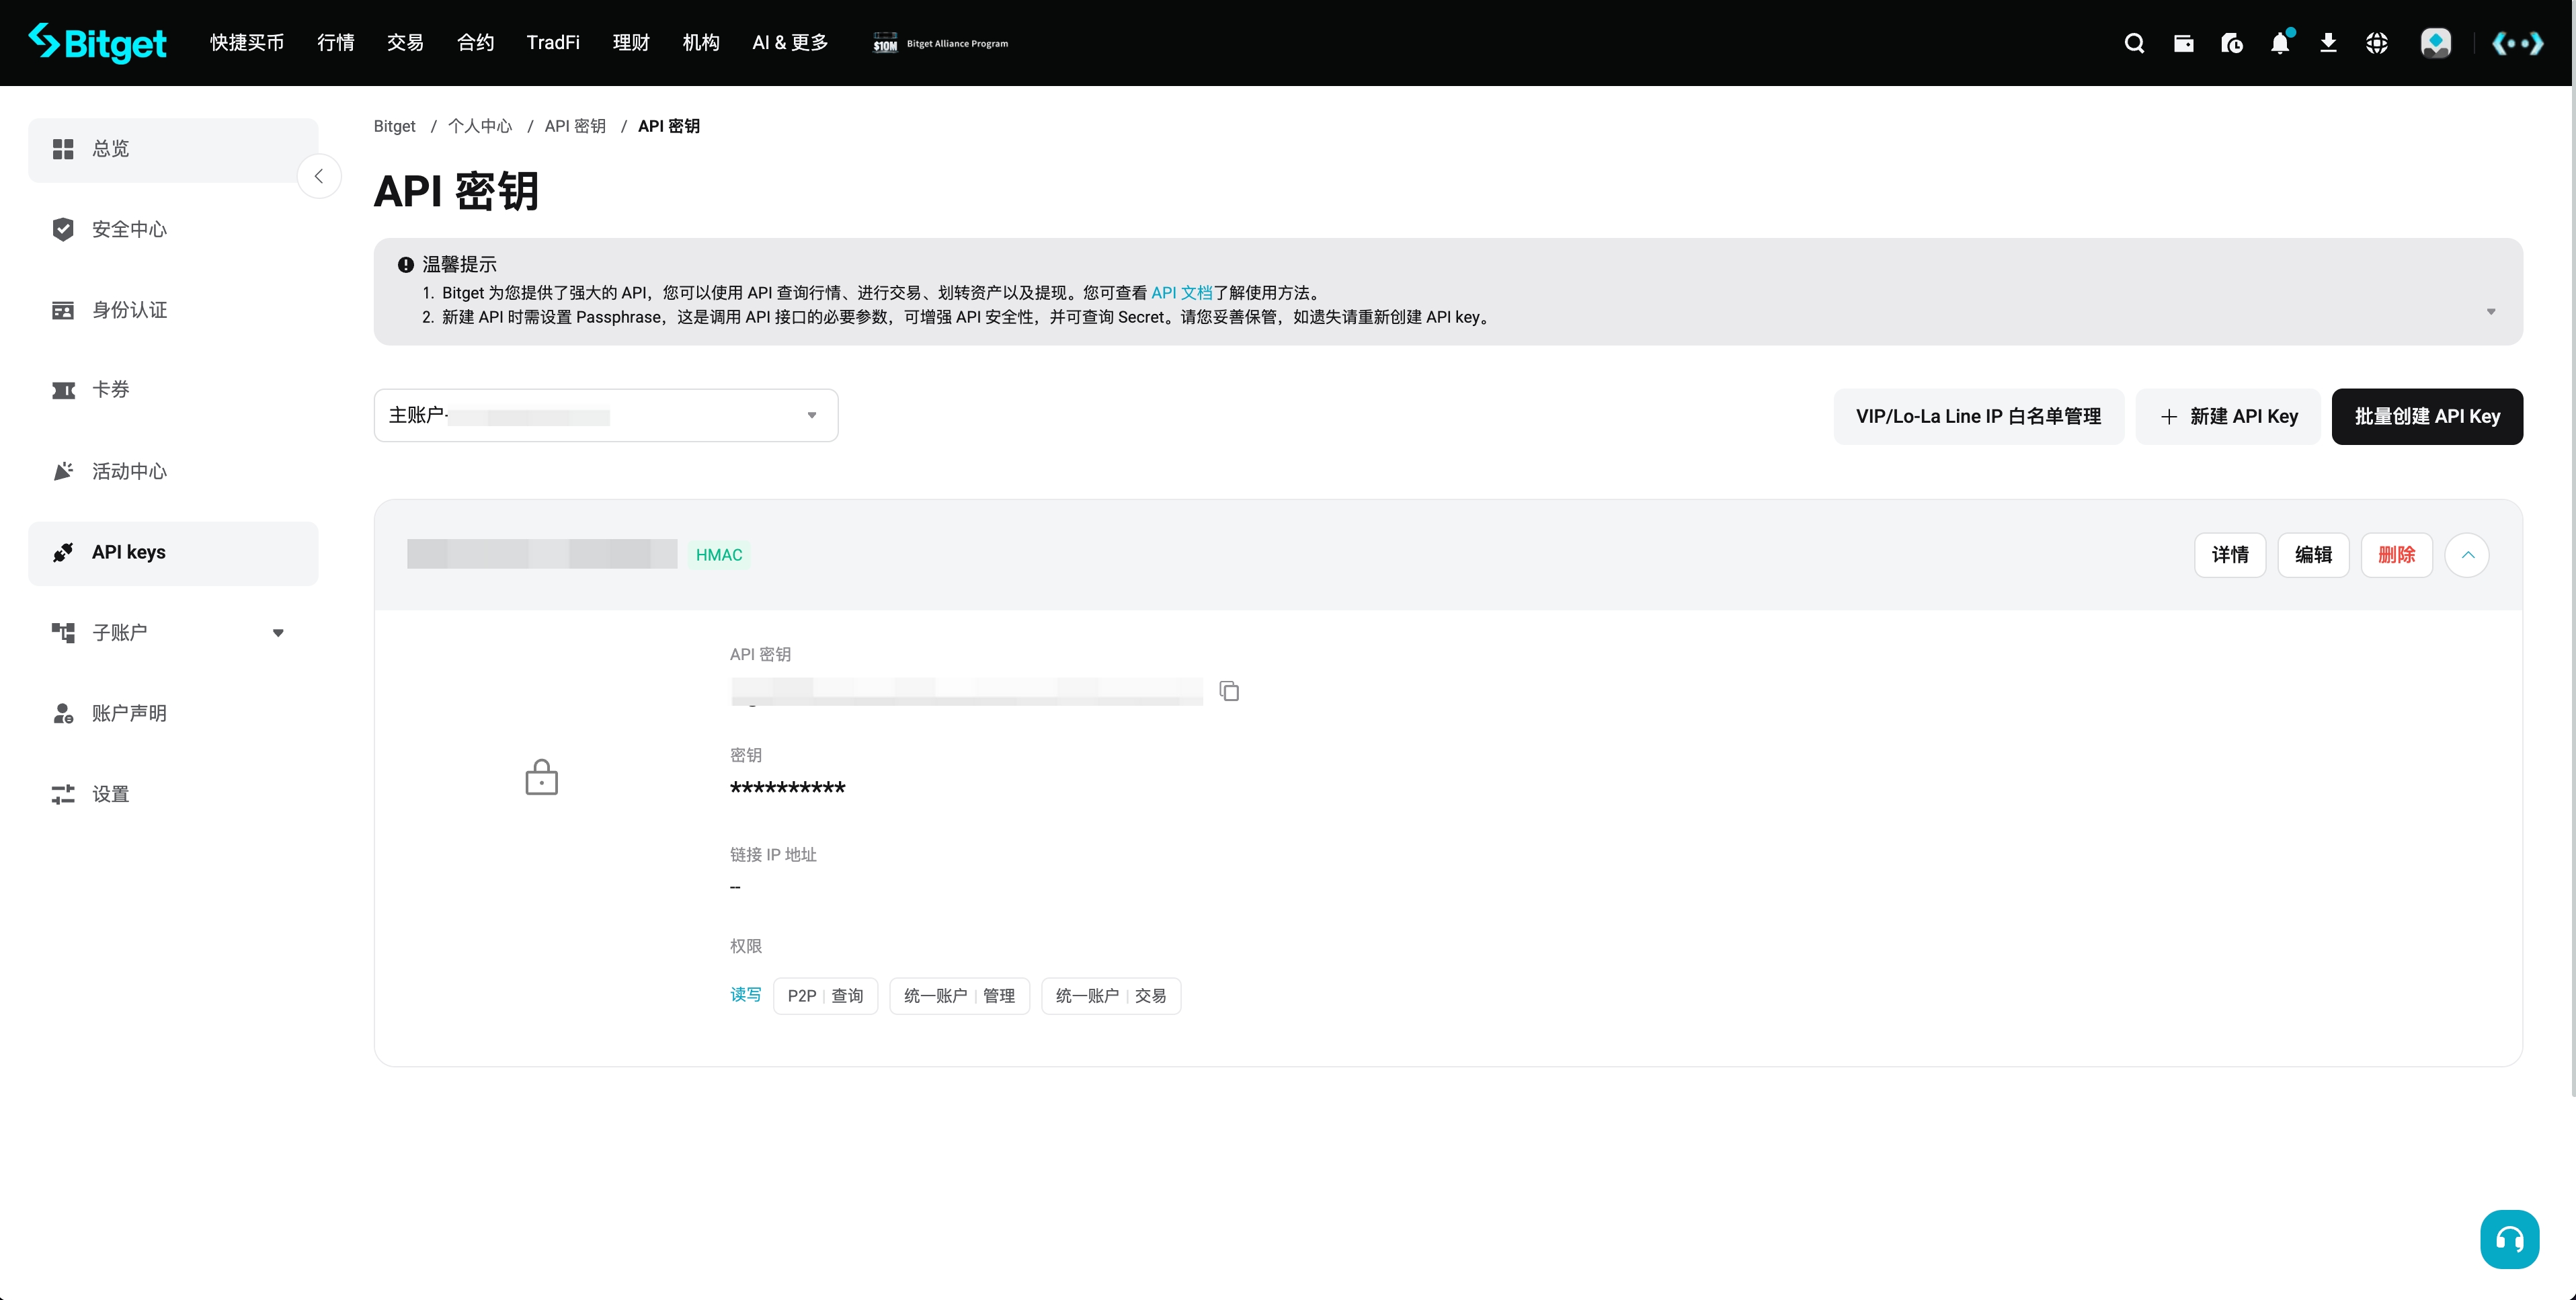Open the 理财 menu
Viewport: 2576px width, 1300px height.
[631, 43]
